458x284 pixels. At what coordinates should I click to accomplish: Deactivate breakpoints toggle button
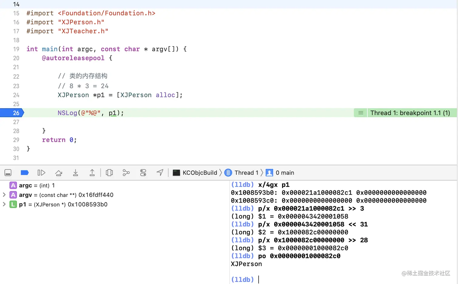pos(25,173)
